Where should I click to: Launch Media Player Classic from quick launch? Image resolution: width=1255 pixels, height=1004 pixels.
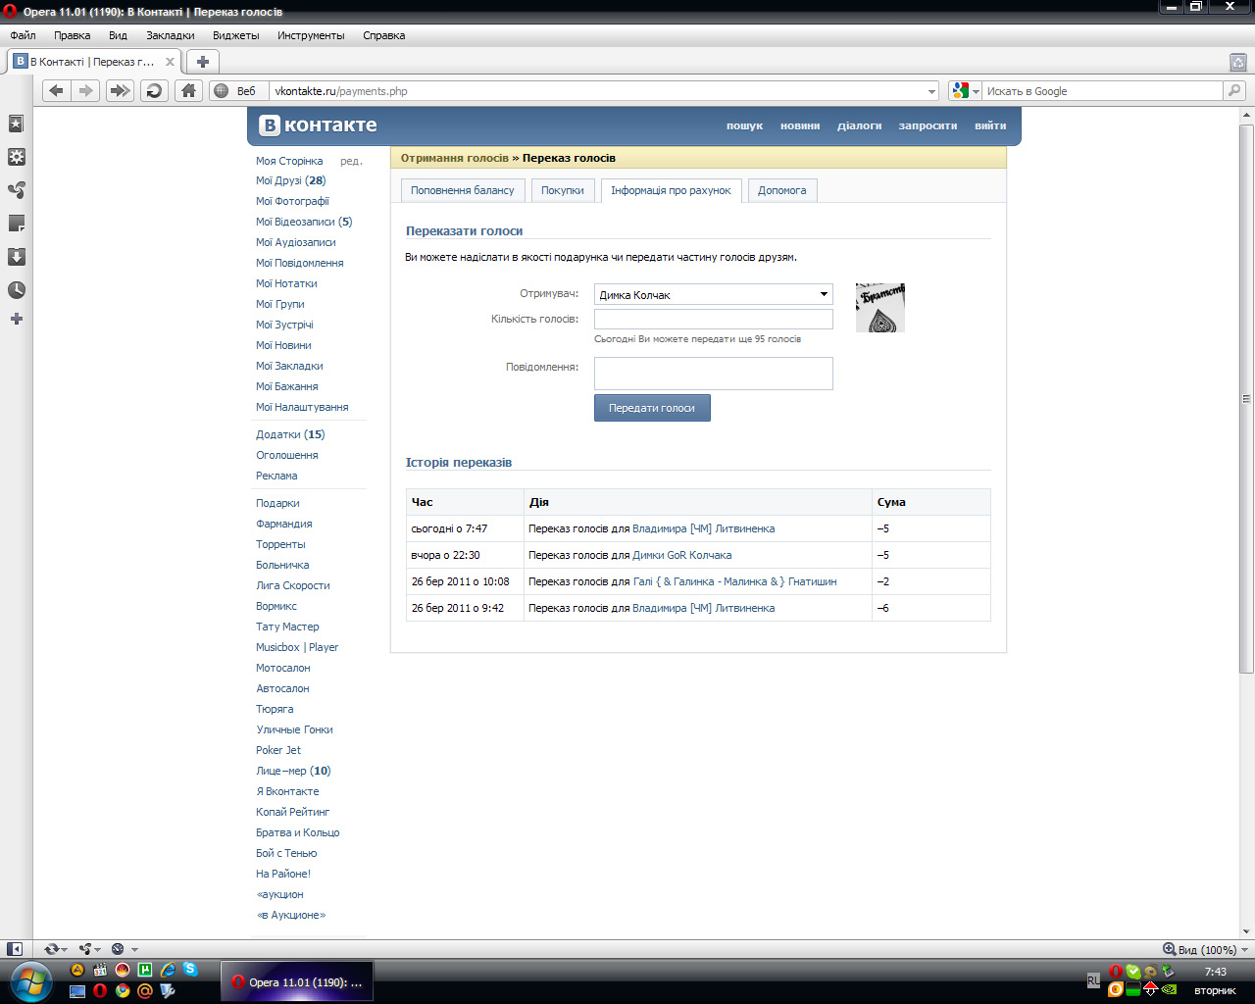tap(100, 970)
